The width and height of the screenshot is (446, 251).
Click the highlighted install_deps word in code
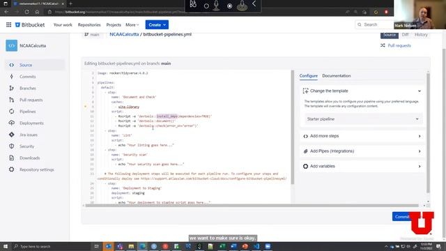167,116
